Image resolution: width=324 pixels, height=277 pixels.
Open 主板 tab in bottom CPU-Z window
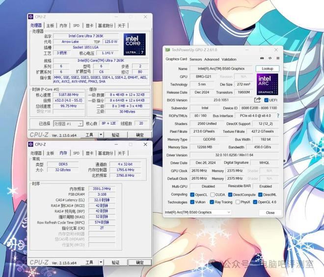pos(50,153)
